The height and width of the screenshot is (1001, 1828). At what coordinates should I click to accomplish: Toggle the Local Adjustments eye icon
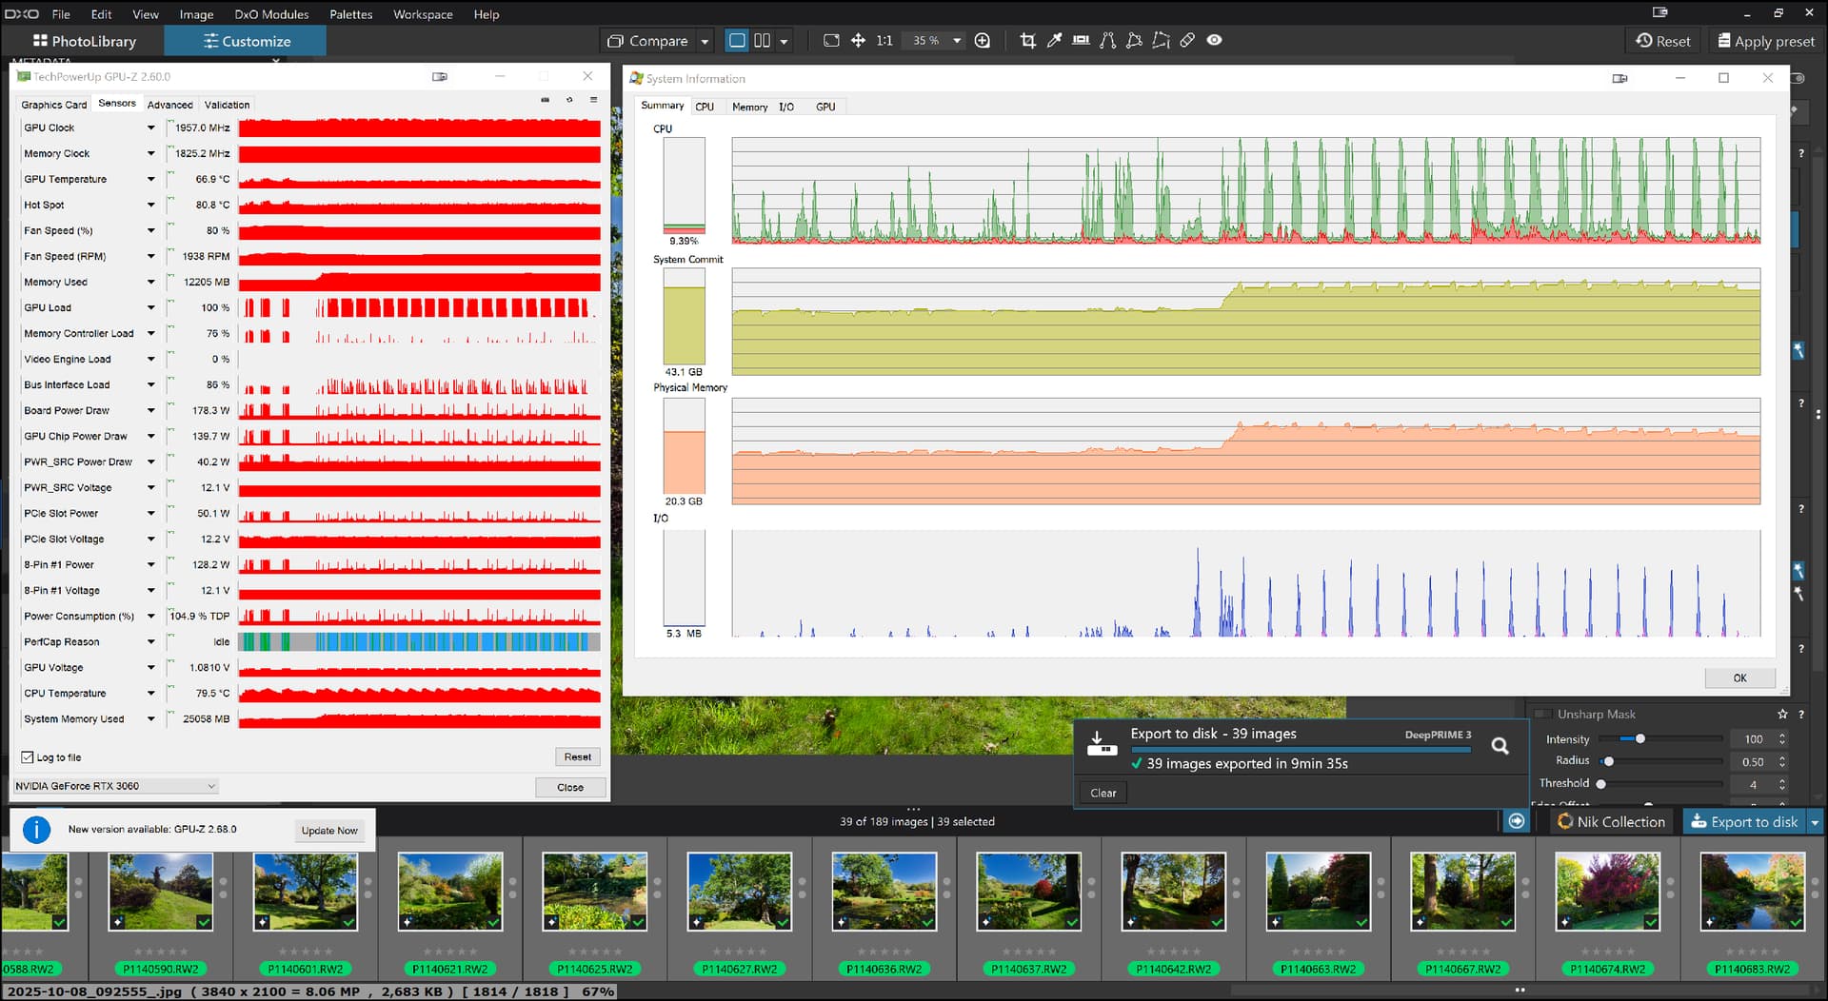pos(1214,41)
